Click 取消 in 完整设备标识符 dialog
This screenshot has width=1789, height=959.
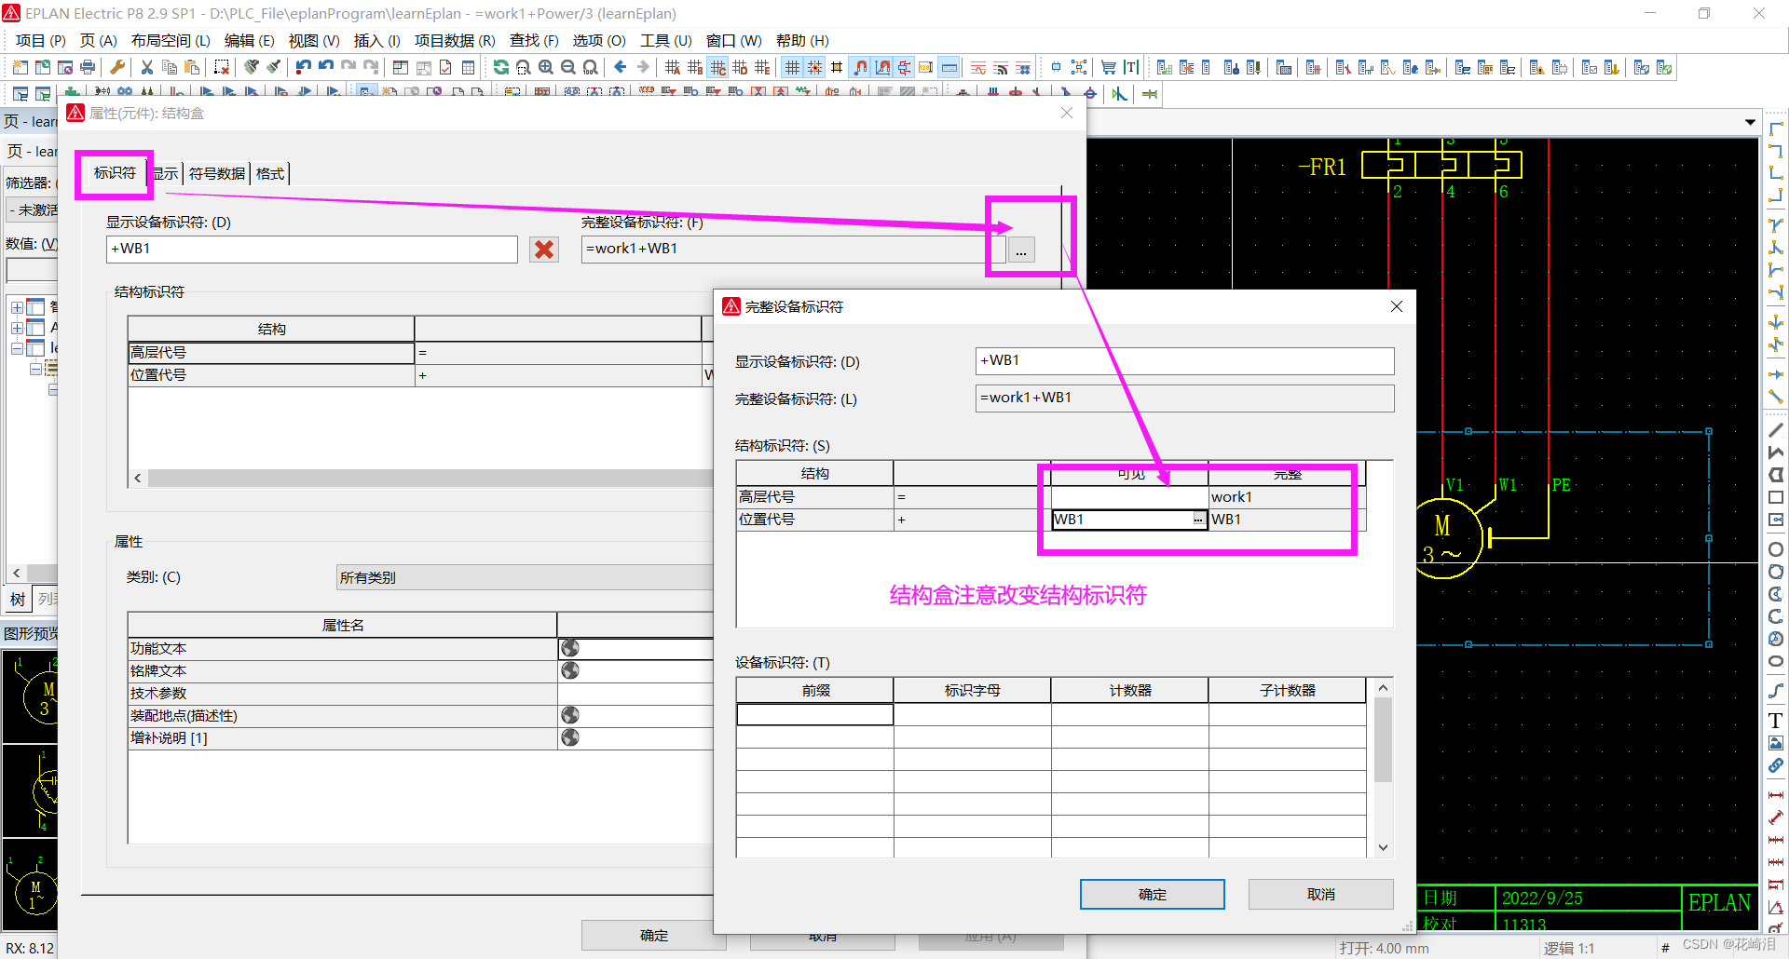tap(1320, 894)
